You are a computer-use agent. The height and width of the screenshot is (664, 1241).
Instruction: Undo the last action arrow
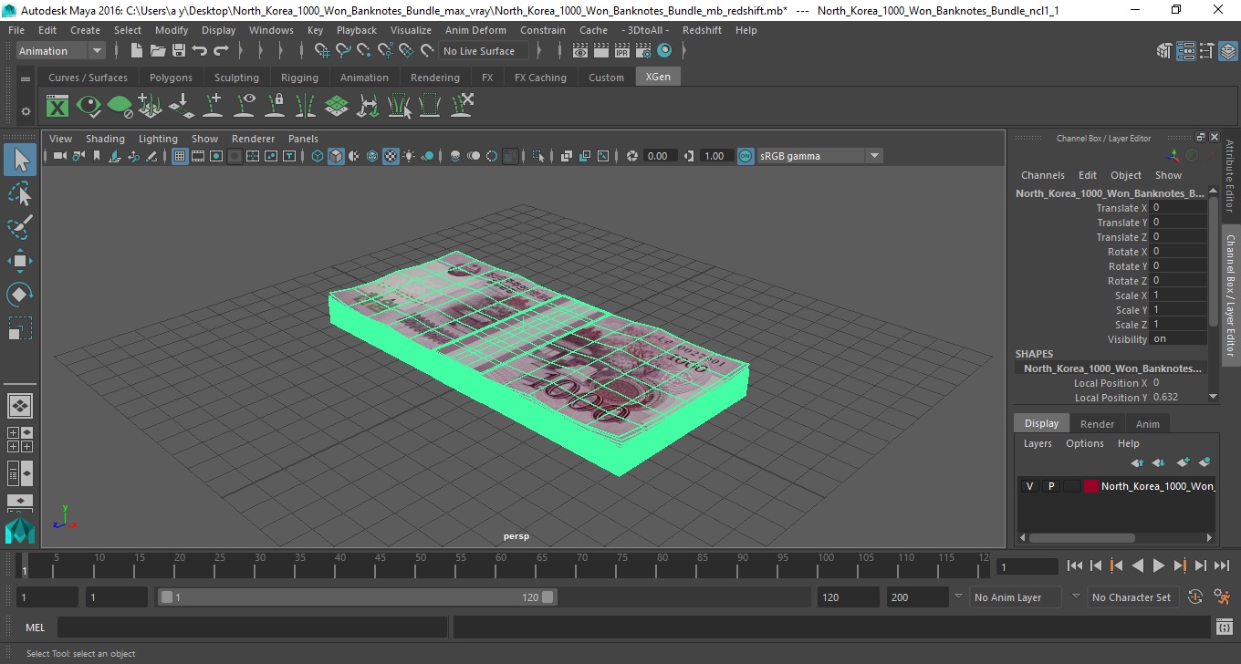(200, 51)
